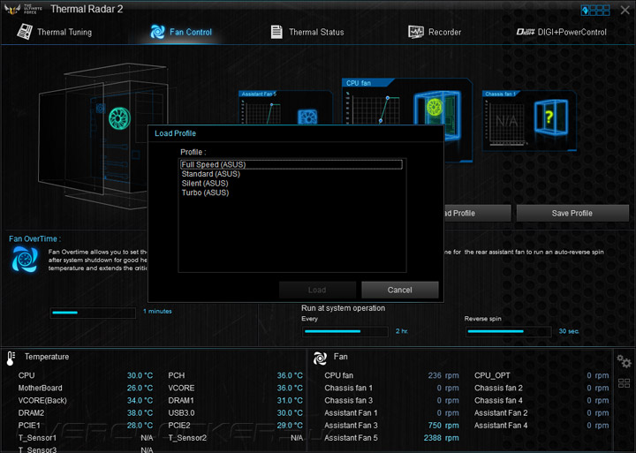This screenshot has height=453, width=636.
Task: Click the green fan in the case diagram
Action: coord(119,118)
